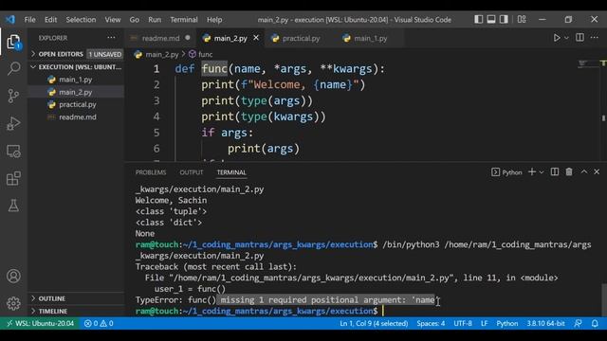607x341 pixels.
Task: Open the View menu
Action: click(x=113, y=19)
